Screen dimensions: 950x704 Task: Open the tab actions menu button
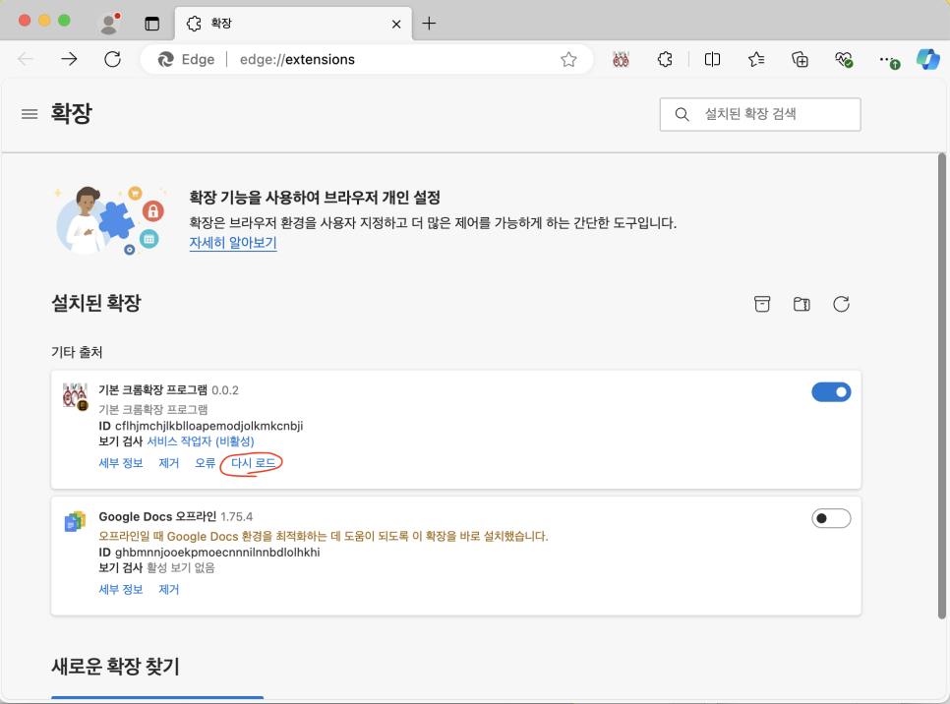(151, 23)
